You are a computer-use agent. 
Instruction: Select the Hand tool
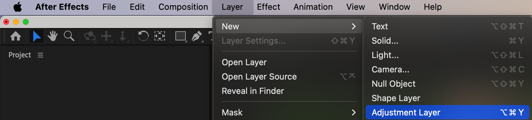[x=52, y=36]
